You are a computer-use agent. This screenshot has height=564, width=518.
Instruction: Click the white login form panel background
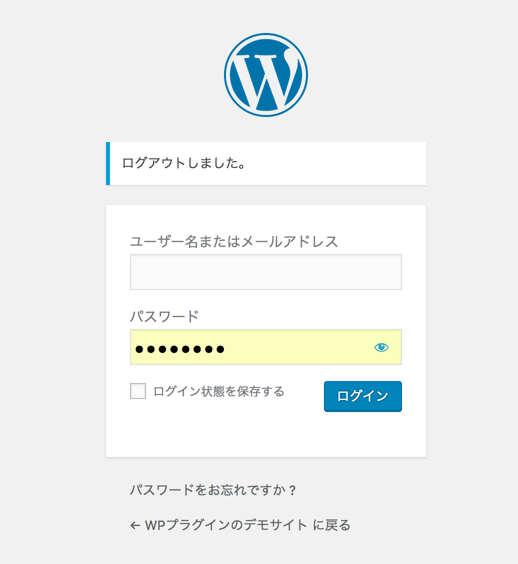pyautogui.click(x=266, y=435)
